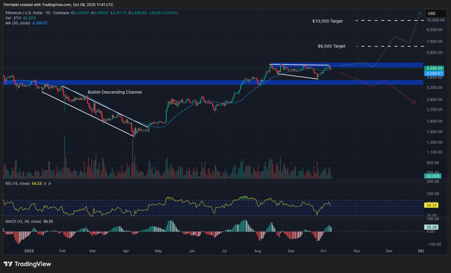Viewport: 451px width, 273px height.
Task: Click the green bullish projection arrowhead
Action: 419,13
